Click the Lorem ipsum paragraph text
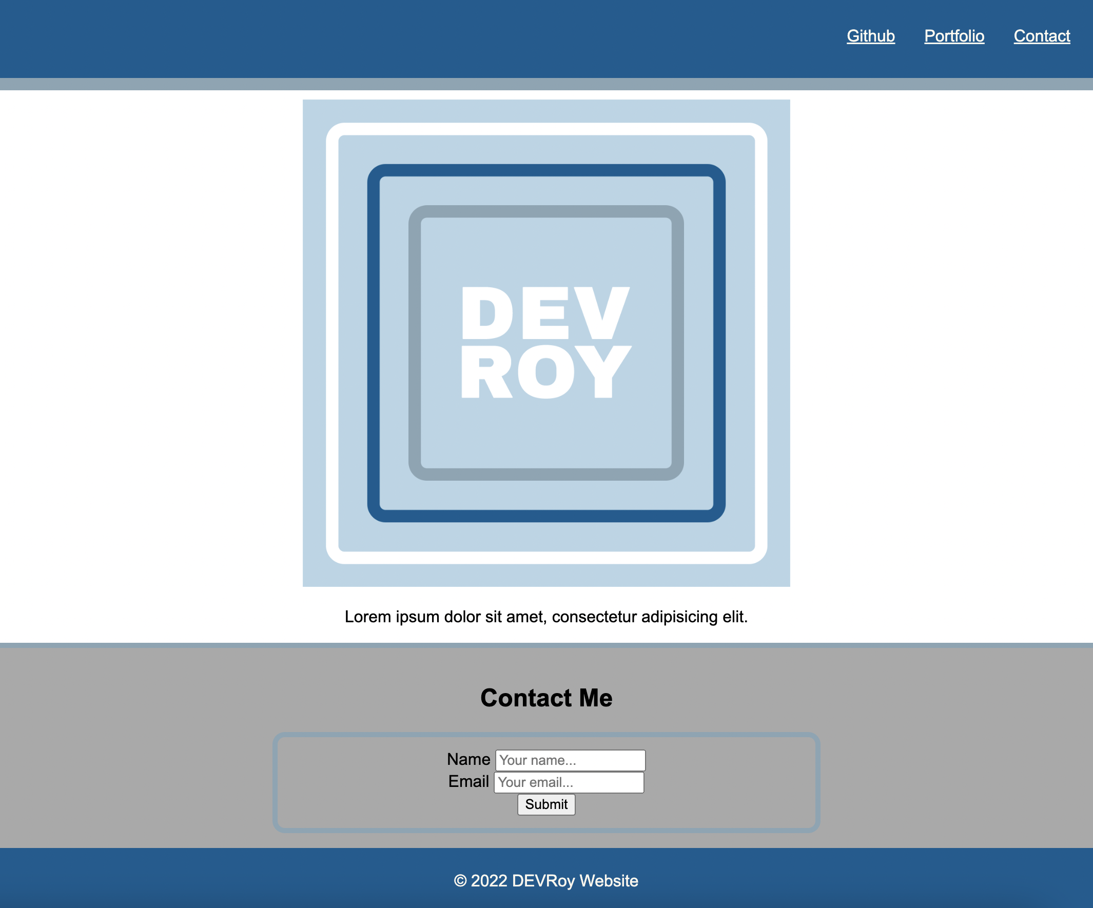The height and width of the screenshot is (908, 1093). (x=546, y=617)
